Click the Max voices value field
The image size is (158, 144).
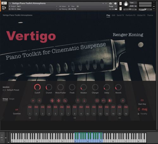tap(78, 6)
